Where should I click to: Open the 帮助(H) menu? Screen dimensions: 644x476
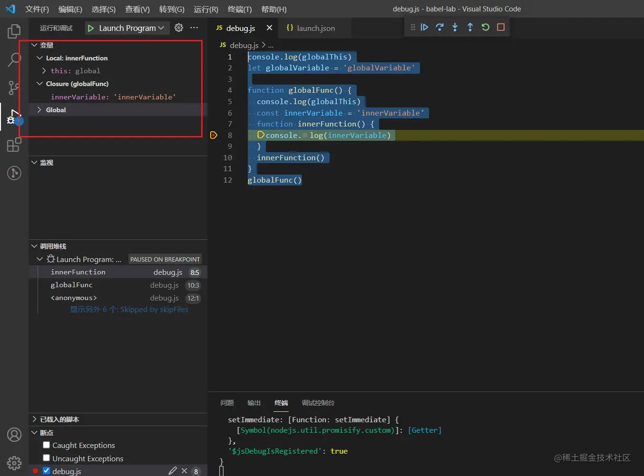[x=273, y=9]
